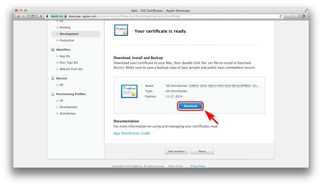The image size is (322, 186).
Task: Click the certificate thumbnail in the details box
Action: pos(129,91)
